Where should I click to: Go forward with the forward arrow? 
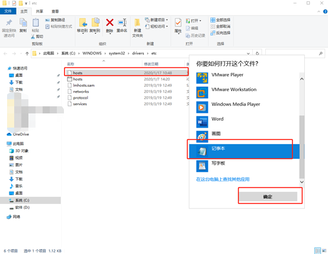coord(14,54)
